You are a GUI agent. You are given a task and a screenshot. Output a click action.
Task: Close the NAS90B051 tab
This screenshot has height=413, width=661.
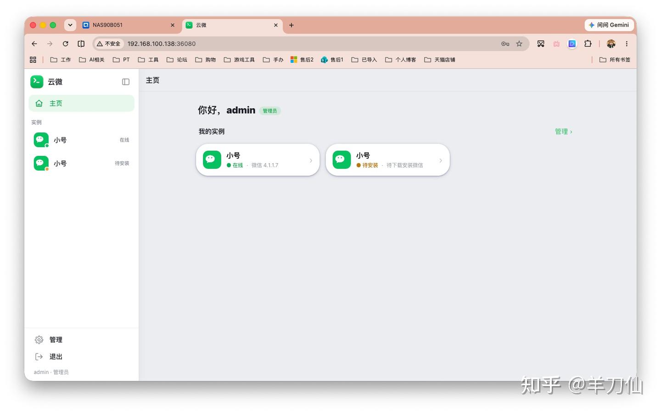click(173, 25)
